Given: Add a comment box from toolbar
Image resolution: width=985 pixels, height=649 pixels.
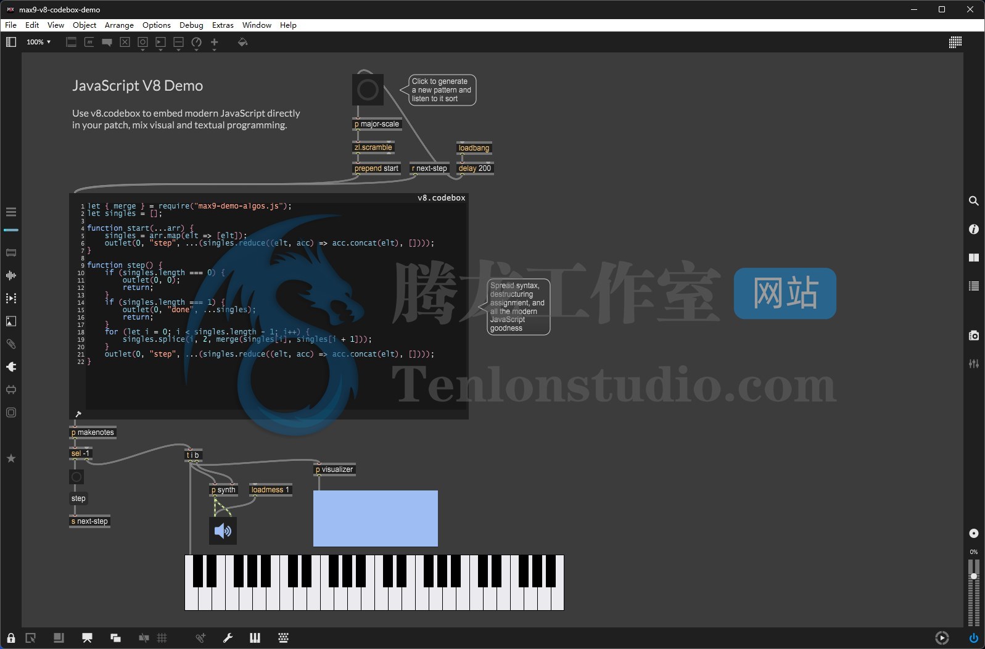Looking at the screenshot, I should [107, 42].
